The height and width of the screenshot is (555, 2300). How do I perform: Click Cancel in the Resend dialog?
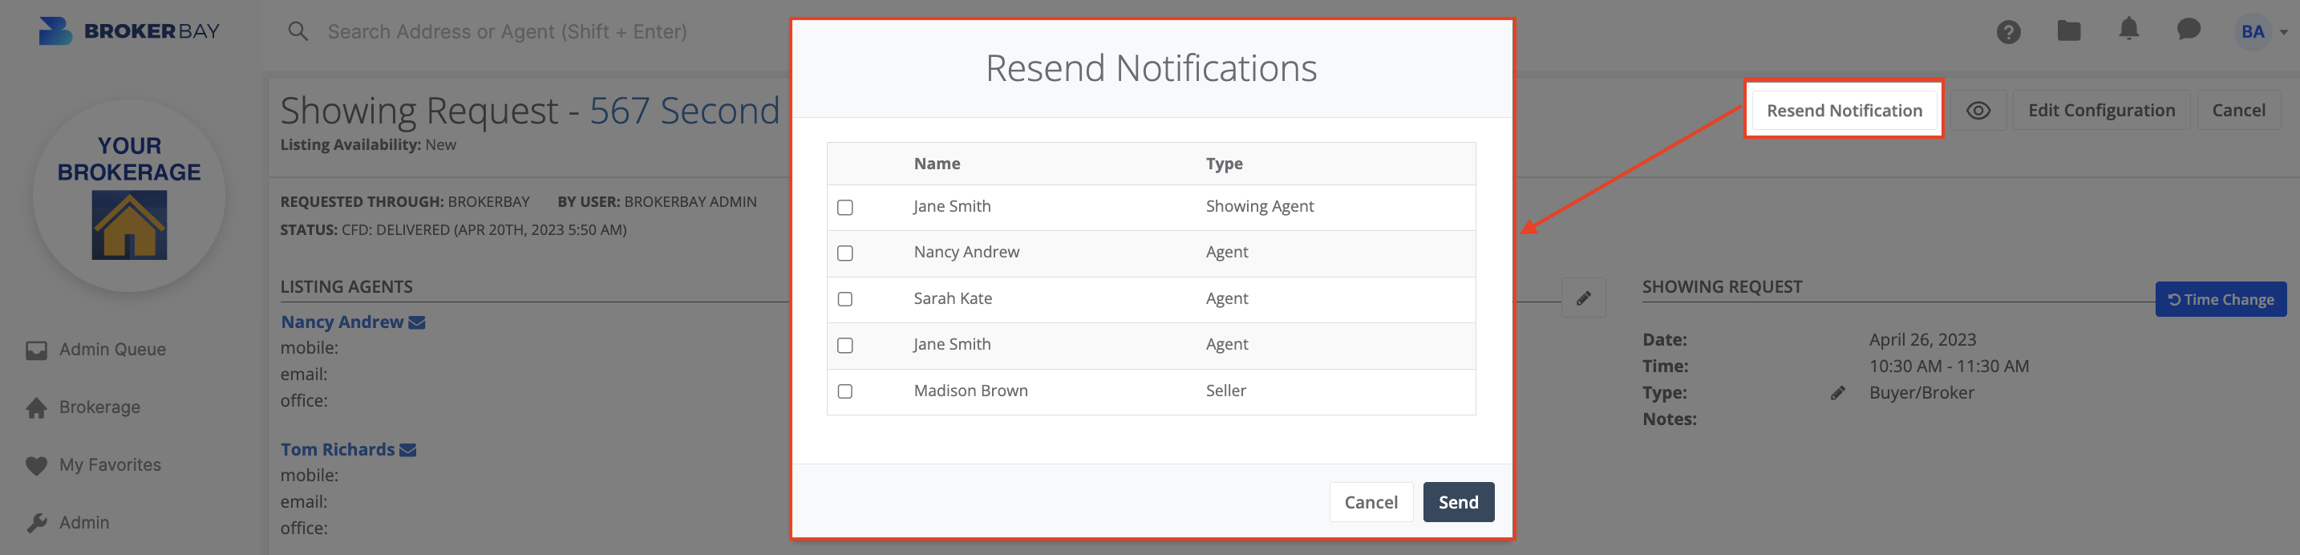pyautogui.click(x=1371, y=502)
